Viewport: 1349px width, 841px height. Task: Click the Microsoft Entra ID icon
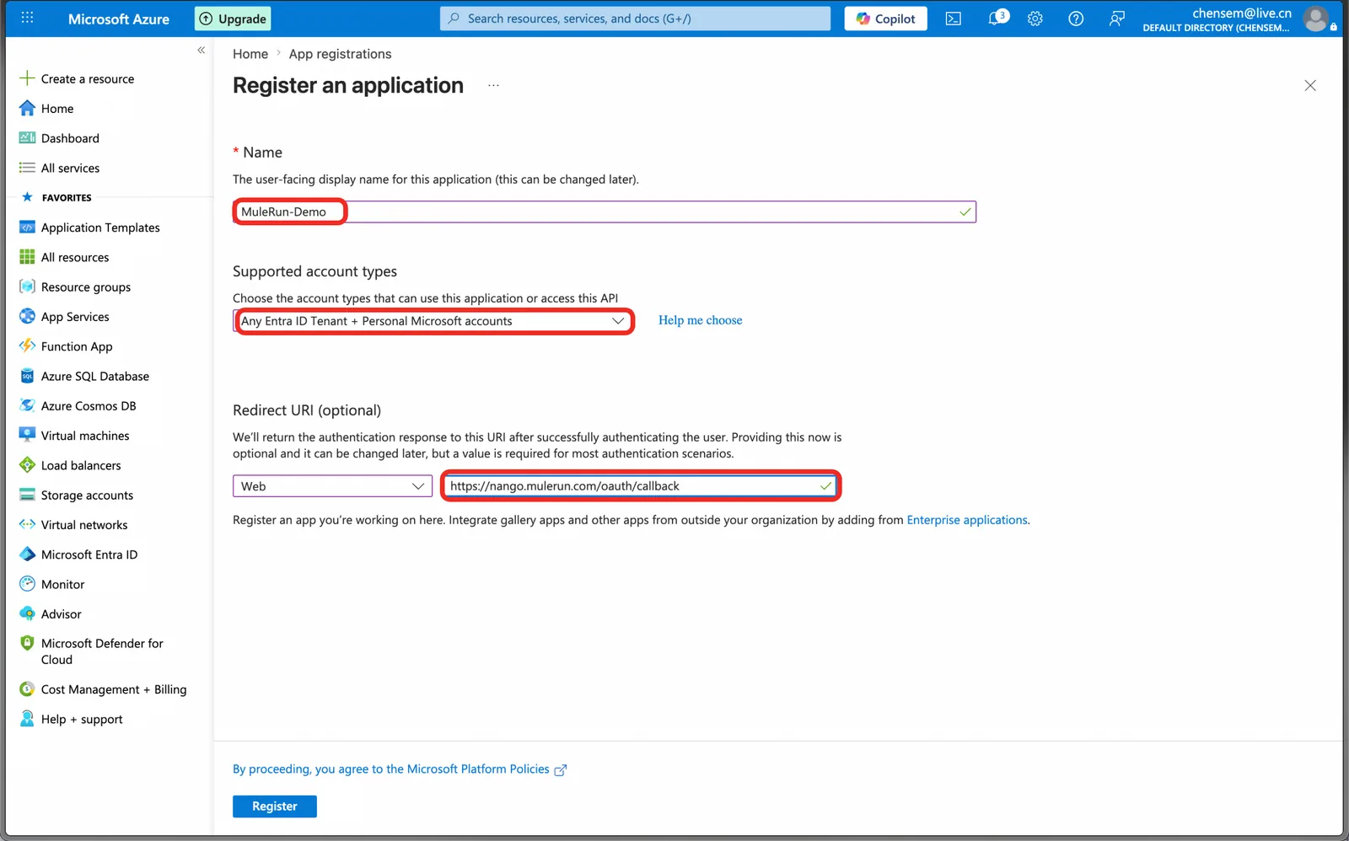click(x=27, y=554)
